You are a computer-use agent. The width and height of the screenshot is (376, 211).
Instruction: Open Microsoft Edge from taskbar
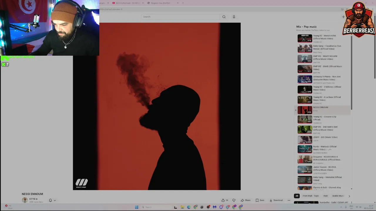tap(189, 207)
